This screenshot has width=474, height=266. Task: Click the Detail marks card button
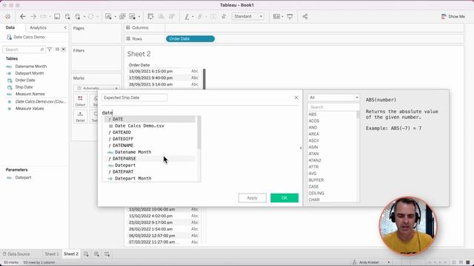(x=80, y=117)
